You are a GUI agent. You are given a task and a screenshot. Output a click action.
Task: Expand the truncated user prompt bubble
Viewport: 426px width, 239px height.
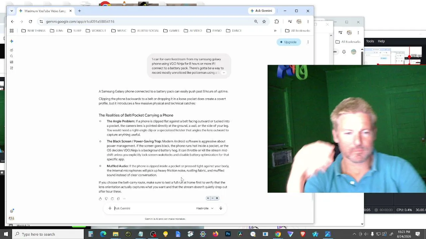point(224,73)
